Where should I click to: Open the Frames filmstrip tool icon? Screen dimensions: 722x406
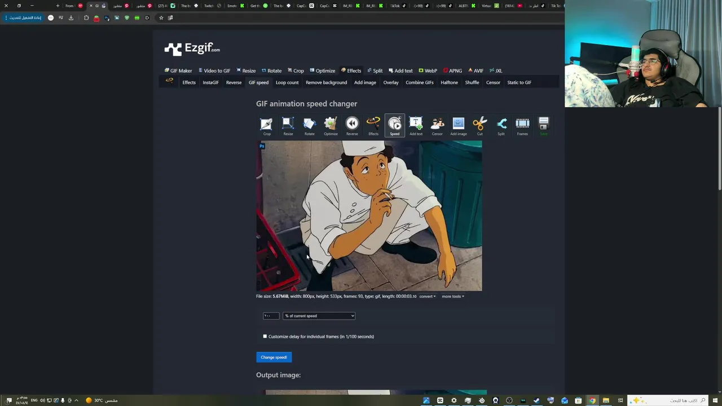tap(522, 126)
